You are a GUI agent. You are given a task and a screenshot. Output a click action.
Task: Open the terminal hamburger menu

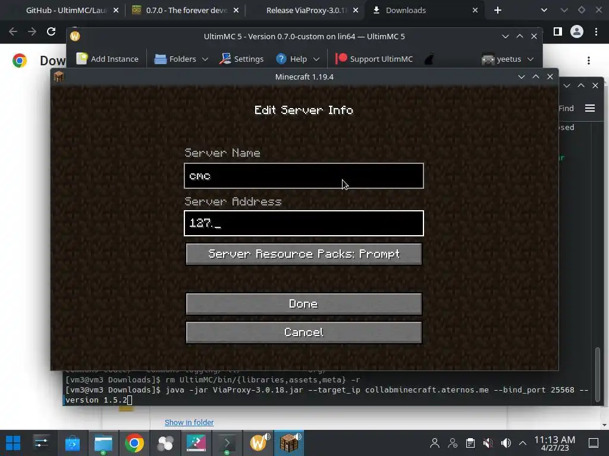pos(590,108)
